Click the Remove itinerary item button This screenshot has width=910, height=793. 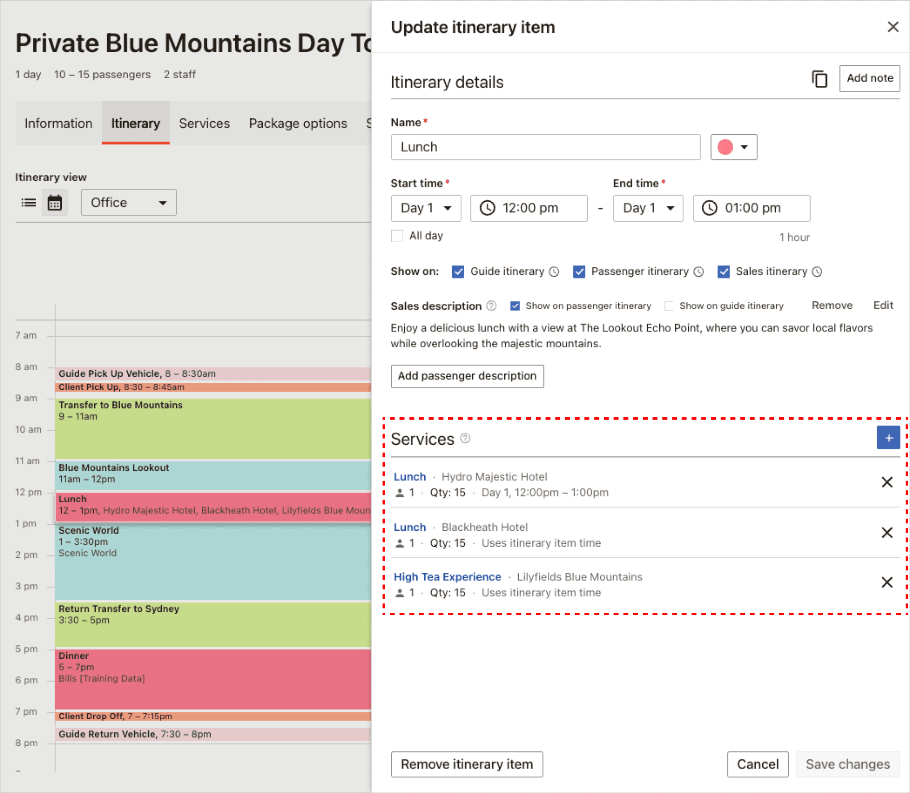coord(467,764)
